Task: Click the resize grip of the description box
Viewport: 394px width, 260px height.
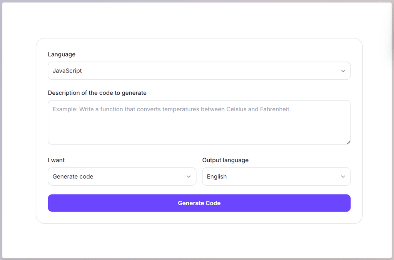Action: (349, 142)
